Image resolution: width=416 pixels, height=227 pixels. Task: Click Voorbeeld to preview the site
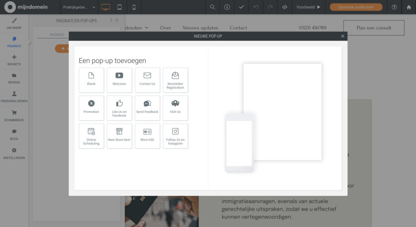pos(308,7)
